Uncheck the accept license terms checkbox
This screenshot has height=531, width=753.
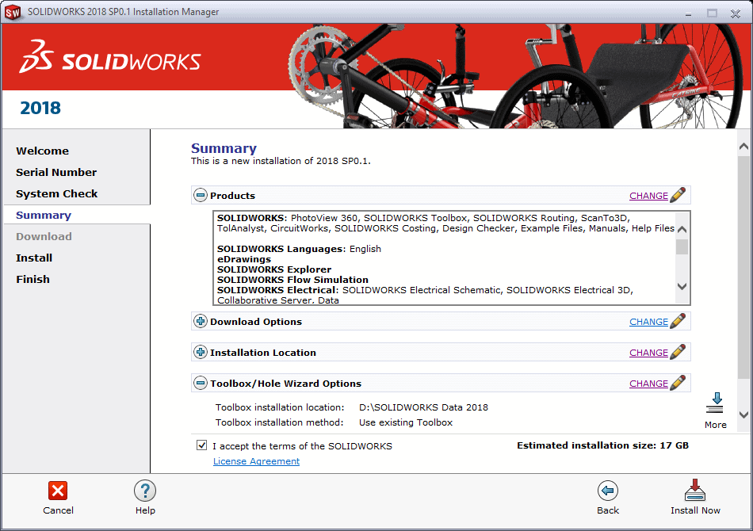pos(201,445)
